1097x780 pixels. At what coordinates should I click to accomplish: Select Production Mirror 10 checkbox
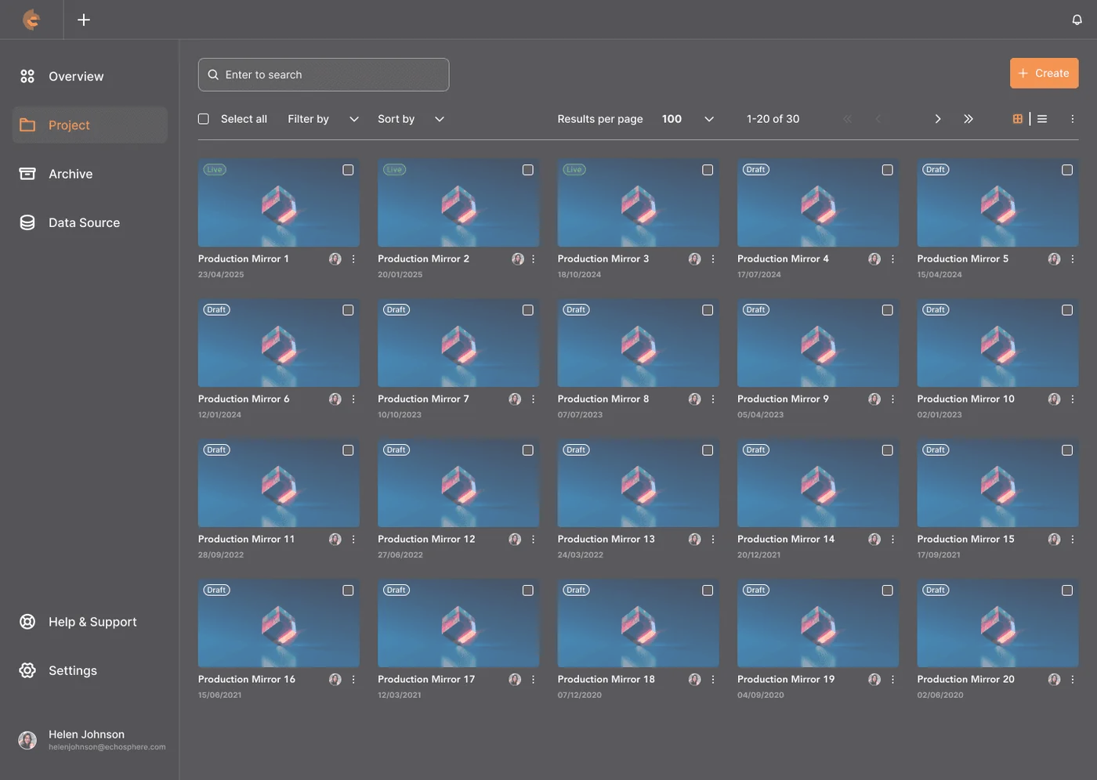tap(1067, 310)
